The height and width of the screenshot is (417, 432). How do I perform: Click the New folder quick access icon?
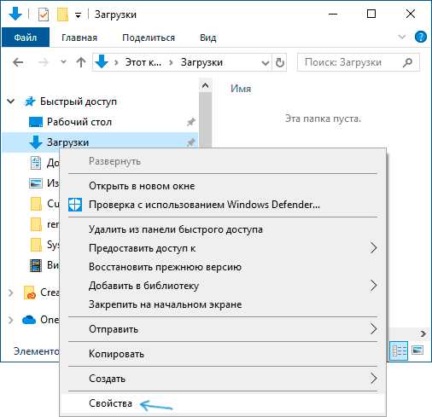[x=62, y=14]
